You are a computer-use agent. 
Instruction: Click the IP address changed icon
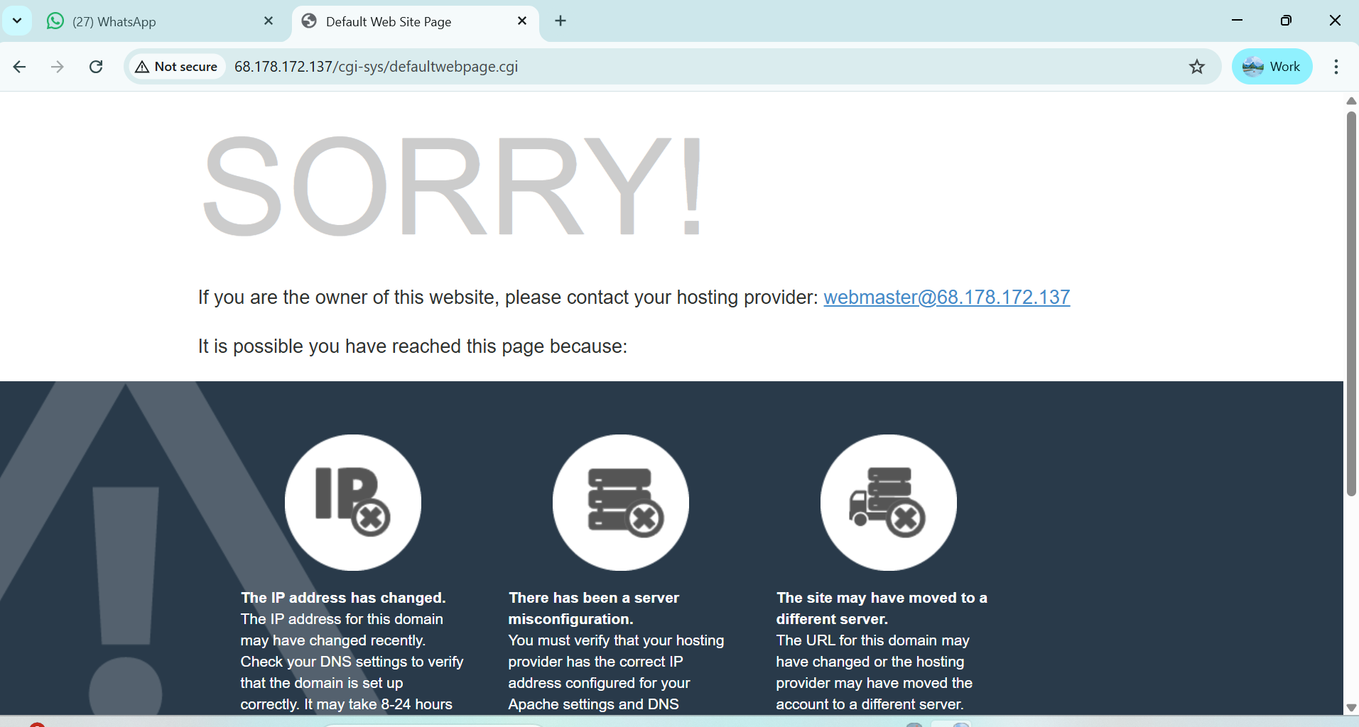(x=353, y=502)
